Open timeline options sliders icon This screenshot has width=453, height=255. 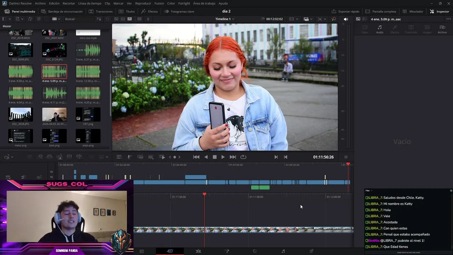pyautogui.click(x=119, y=157)
